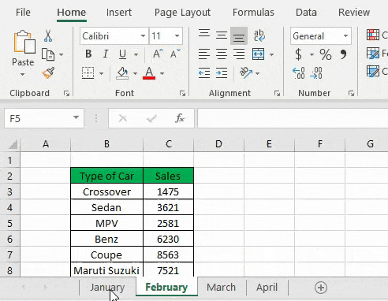Align text right
This screenshot has height=301, width=388.
pos(239,54)
